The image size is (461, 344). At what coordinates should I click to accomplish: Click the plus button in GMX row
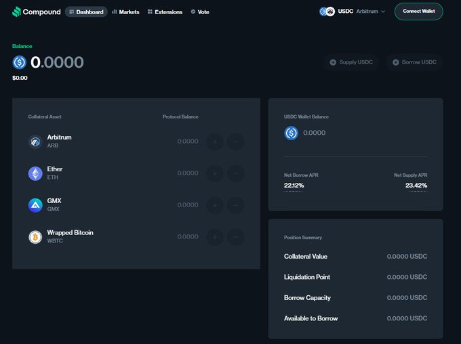tap(215, 205)
